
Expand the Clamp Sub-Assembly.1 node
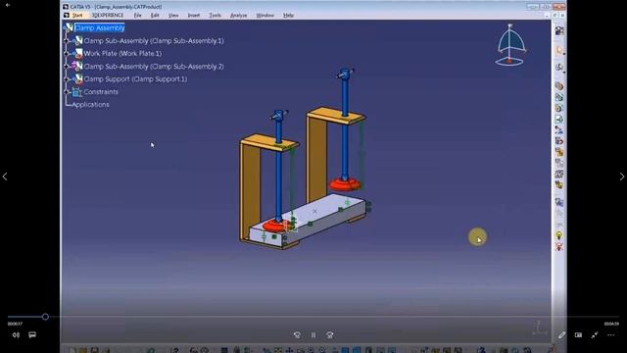(67, 41)
